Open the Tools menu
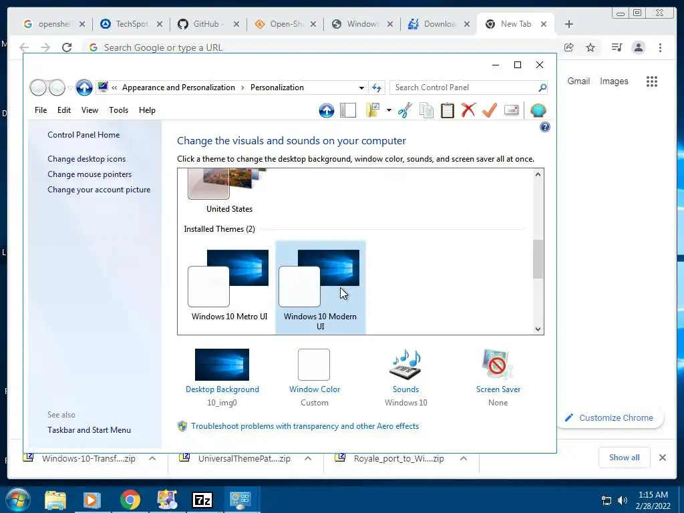Viewport: 684px width, 513px height. click(x=118, y=110)
